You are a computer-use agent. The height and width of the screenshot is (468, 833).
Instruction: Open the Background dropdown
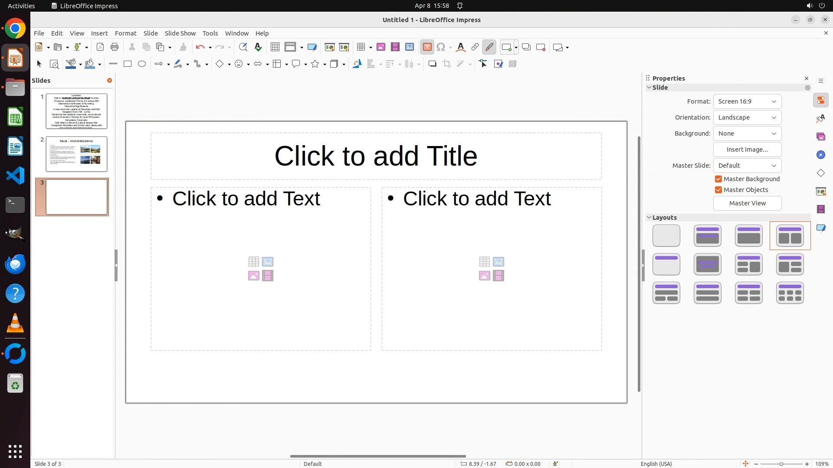747,133
